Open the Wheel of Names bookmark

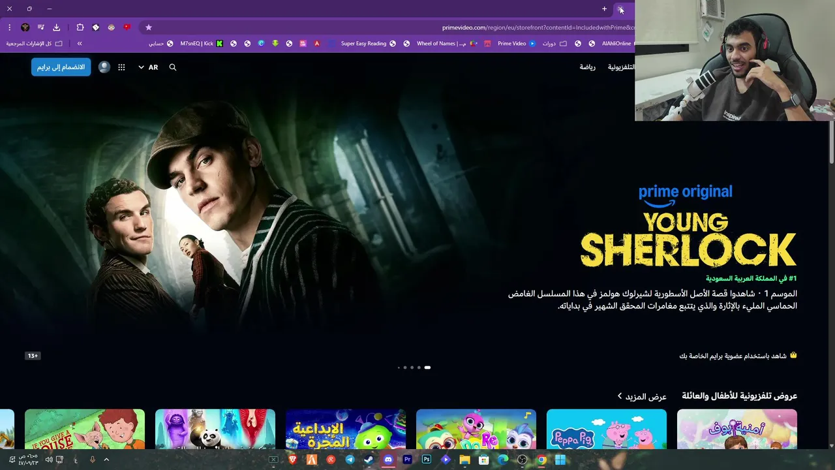click(447, 44)
